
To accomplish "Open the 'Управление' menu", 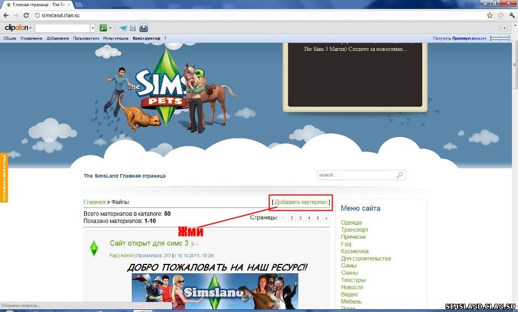I will 32,38.
